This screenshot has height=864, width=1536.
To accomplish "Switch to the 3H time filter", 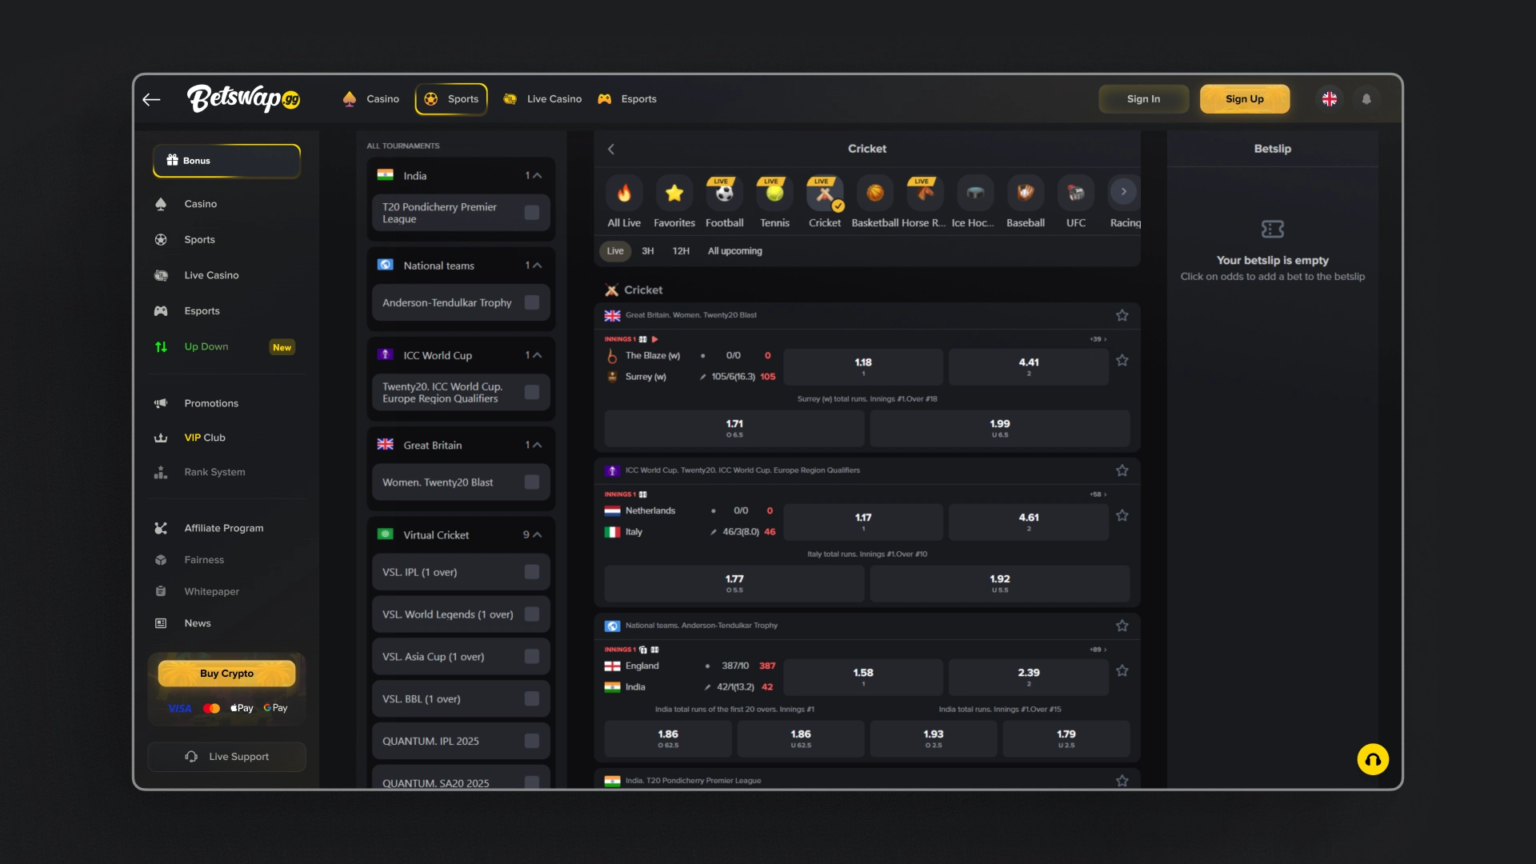I will pyautogui.click(x=648, y=251).
